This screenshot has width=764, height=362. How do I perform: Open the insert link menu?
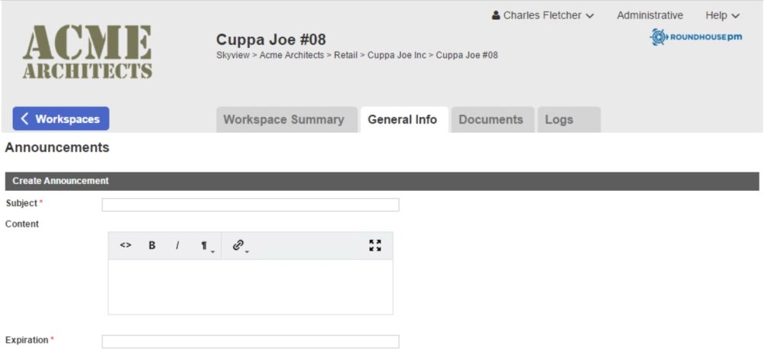point(240,246)
